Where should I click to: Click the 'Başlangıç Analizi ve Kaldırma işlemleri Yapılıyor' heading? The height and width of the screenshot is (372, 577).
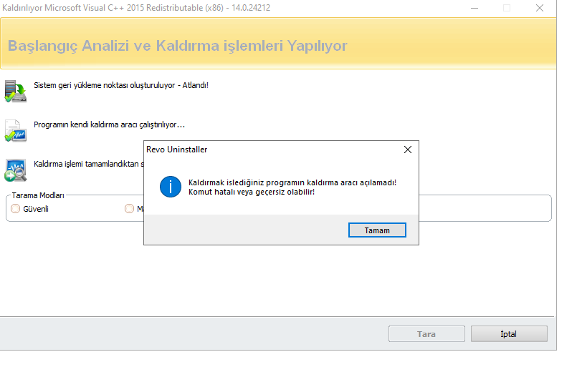tap(177, 46)
